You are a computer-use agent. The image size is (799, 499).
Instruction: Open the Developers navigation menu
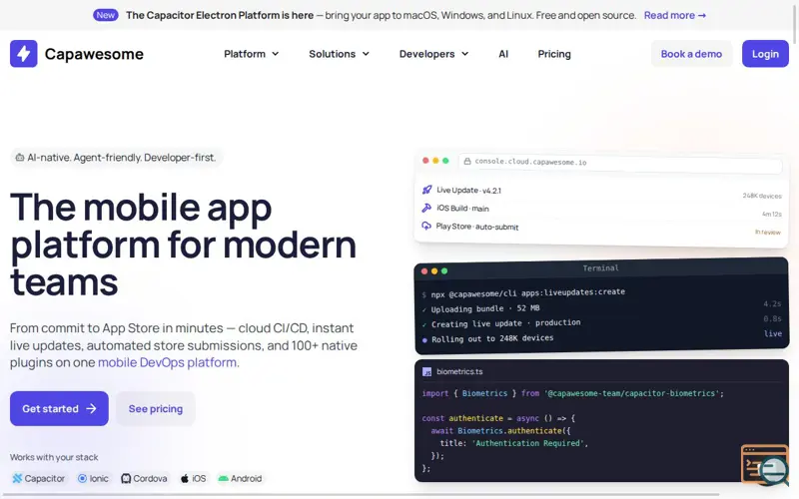[433, 54]
